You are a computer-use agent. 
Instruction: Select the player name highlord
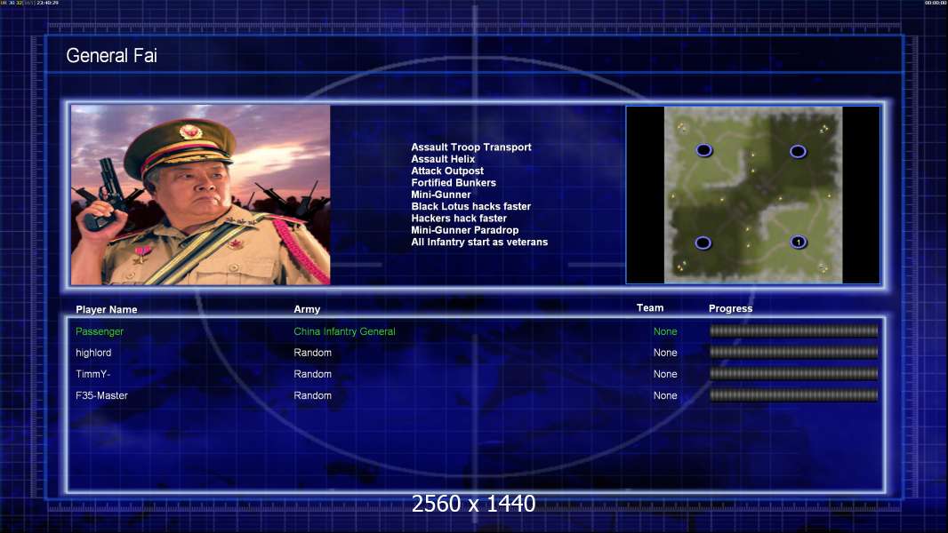[93, 353]
